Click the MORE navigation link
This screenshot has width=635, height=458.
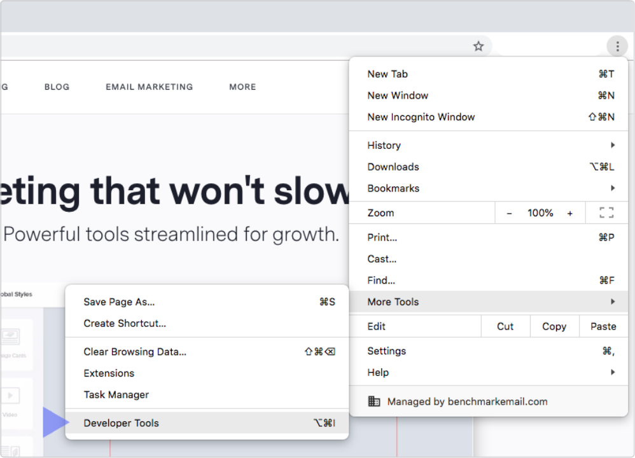click(242, 87)
